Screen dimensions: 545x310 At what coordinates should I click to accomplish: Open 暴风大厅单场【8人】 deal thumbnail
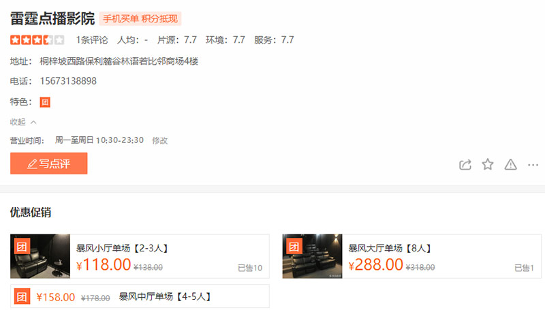tap(313, 256)
